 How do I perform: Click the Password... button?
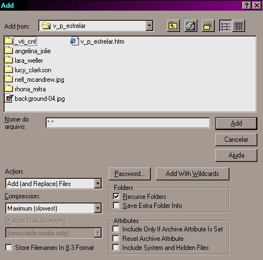130,174
